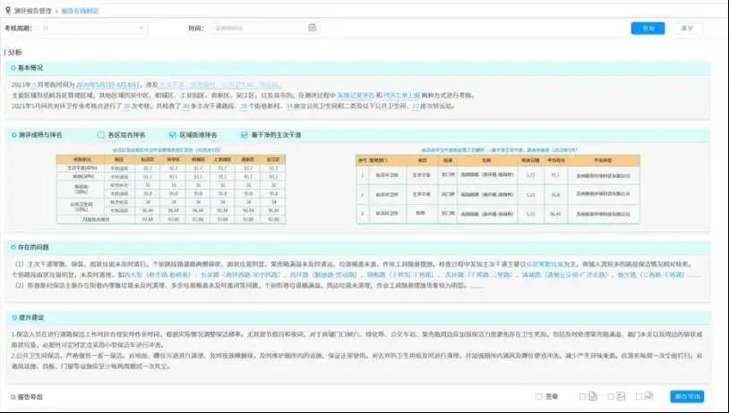Open the calendar icon in the 时间 field

pos(312,28)
